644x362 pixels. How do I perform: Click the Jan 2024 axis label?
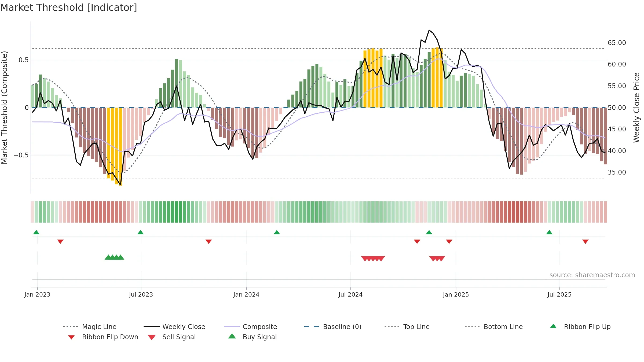click(246, 295)
